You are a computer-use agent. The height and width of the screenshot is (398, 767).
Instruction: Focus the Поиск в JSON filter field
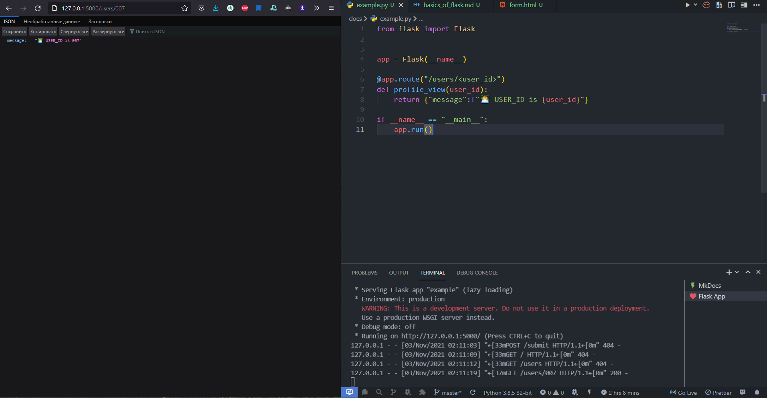coord(150,32)
